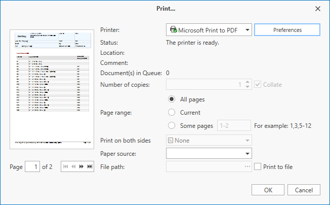Click the 'Print on both sides' label
Image resolution: width=330 pixels, height=205 pixels.
point(126,141)
